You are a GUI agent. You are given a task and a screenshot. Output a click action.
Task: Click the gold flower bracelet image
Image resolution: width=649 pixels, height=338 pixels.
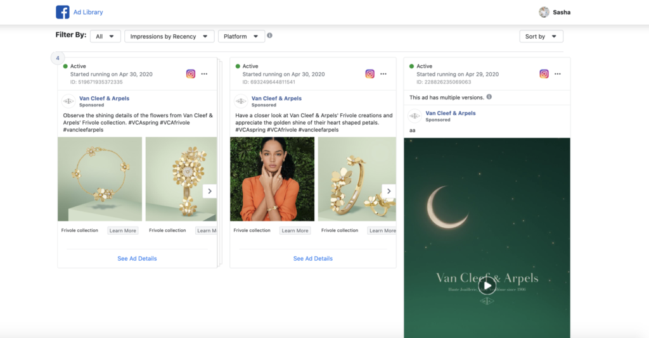click(100, 179)
